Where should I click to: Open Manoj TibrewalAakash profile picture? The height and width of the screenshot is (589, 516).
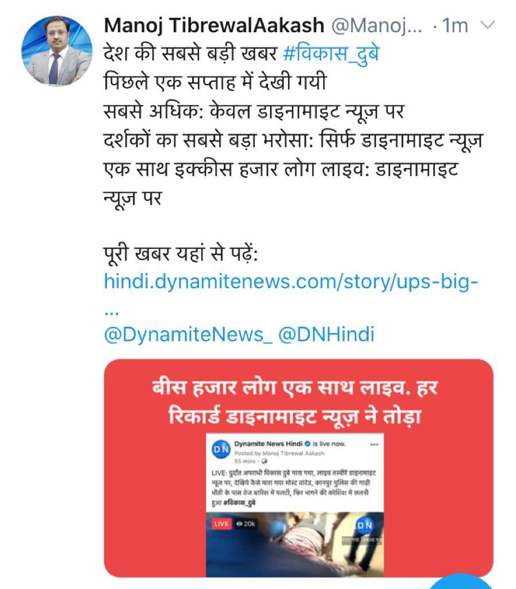tap(57, 51)
